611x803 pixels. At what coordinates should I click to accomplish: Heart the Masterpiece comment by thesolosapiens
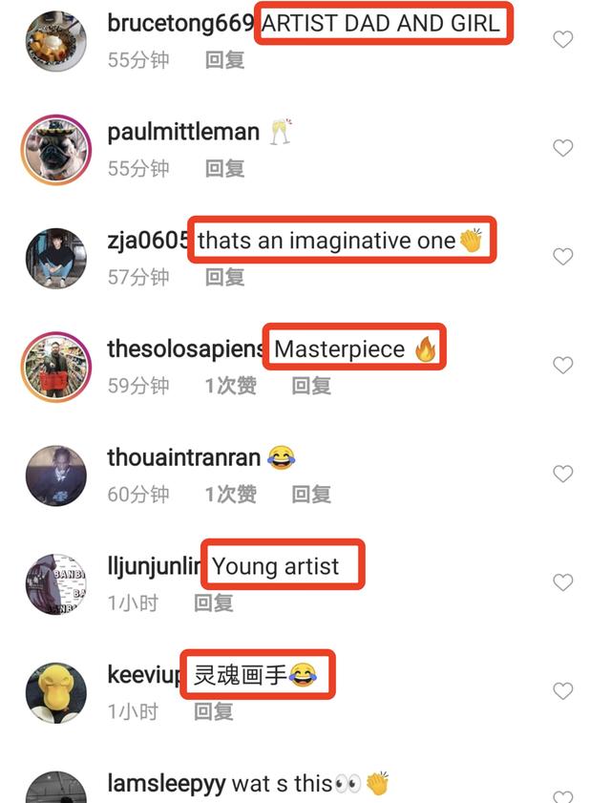(x=563, y=365)
